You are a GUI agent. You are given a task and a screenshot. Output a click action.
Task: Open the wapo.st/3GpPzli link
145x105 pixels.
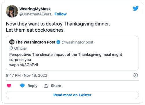24,65
